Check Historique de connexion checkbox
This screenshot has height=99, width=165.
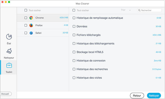[x=74, y=61]
